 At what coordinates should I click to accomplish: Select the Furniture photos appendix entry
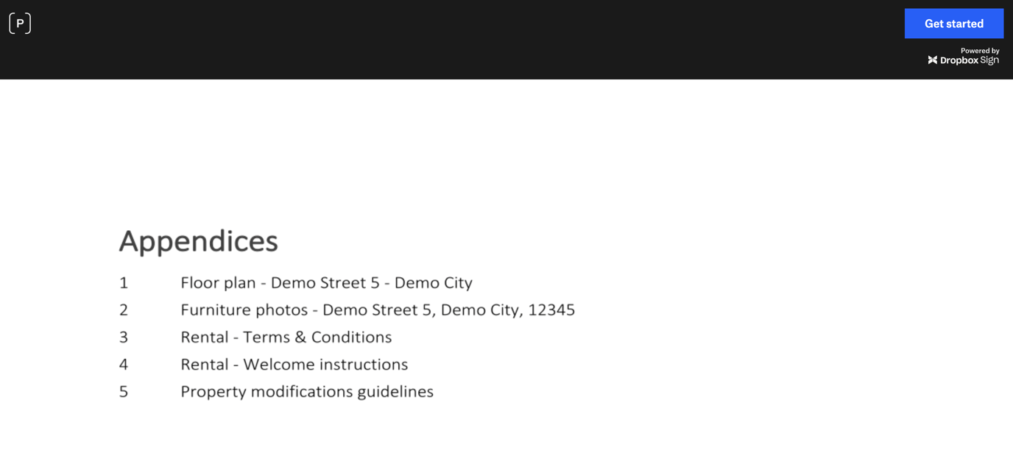click(378, 310)
